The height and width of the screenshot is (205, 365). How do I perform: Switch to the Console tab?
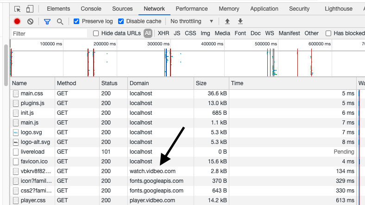coord(91,9)
